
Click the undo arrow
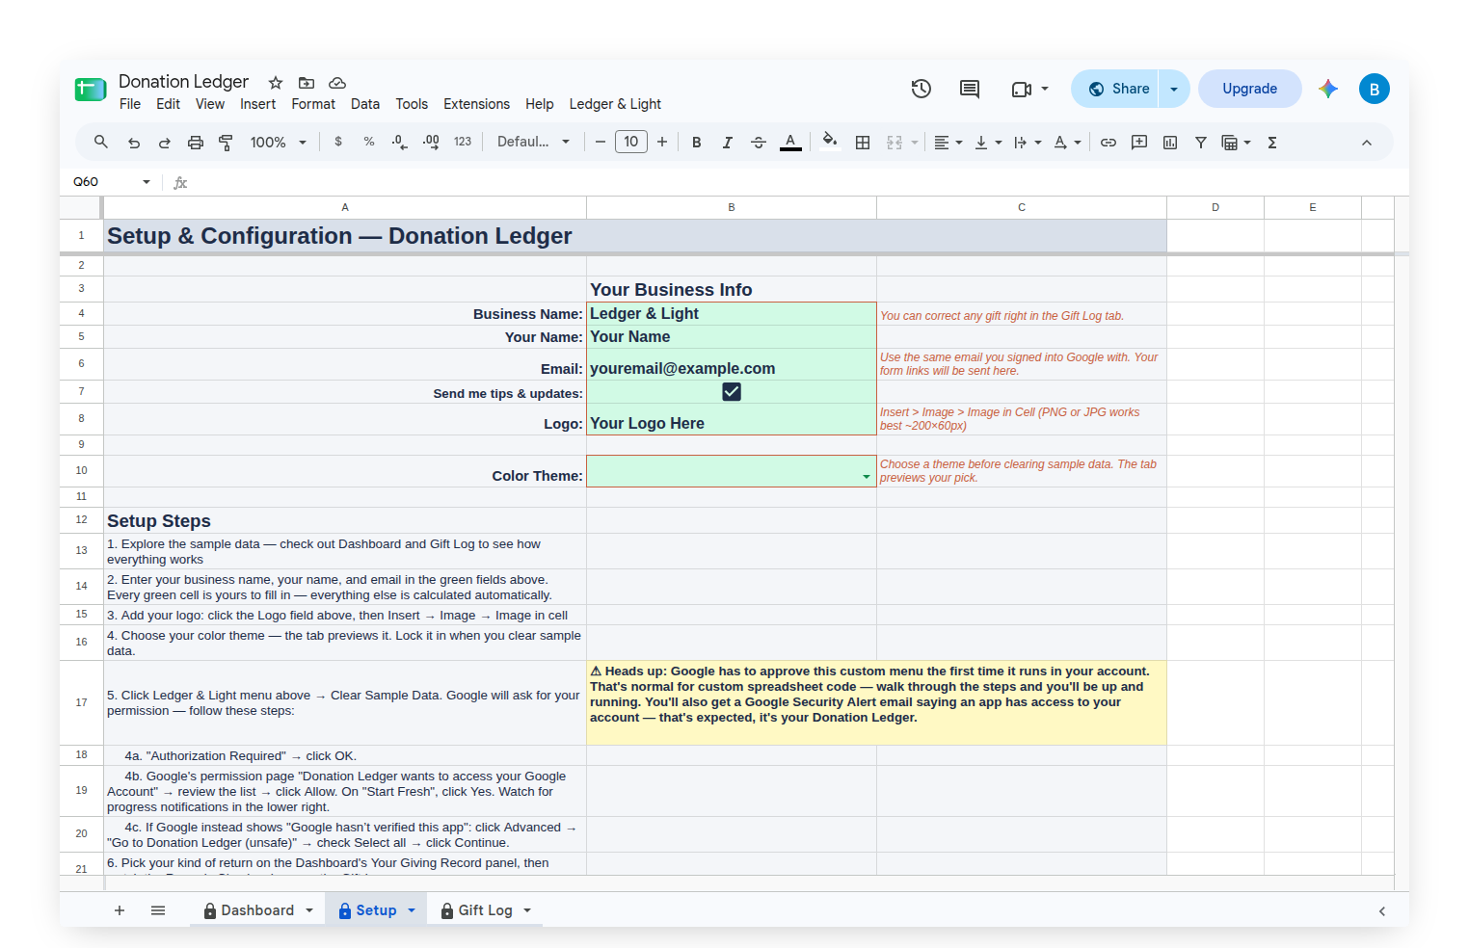pyautogui.click(x=134, y=143)
